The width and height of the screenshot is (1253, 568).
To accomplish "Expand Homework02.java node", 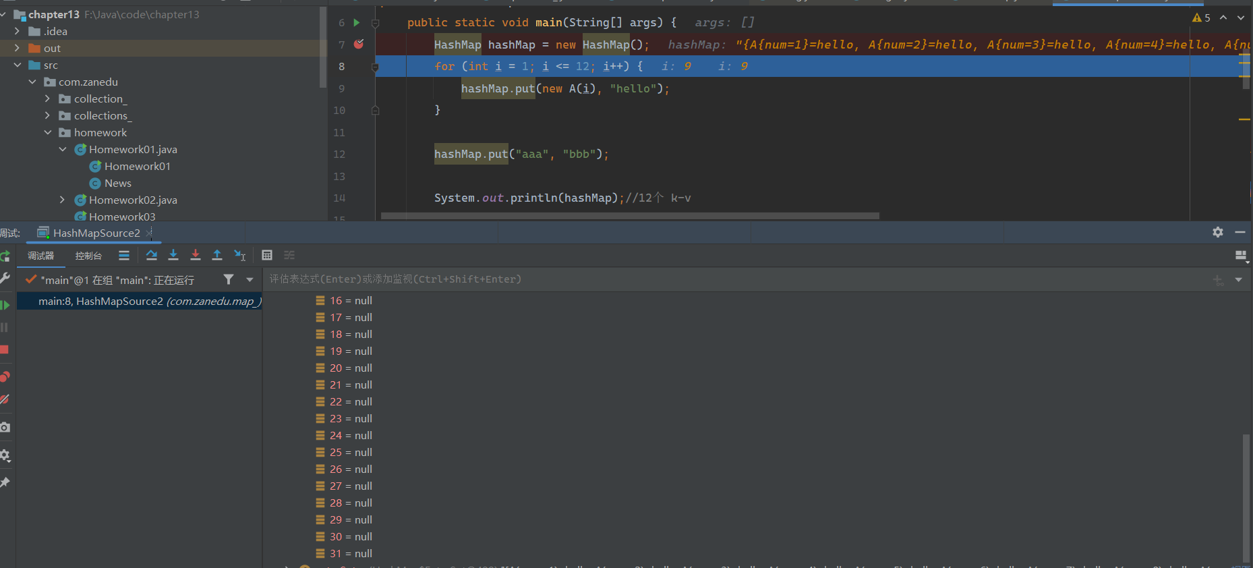I will click(63, 200).
